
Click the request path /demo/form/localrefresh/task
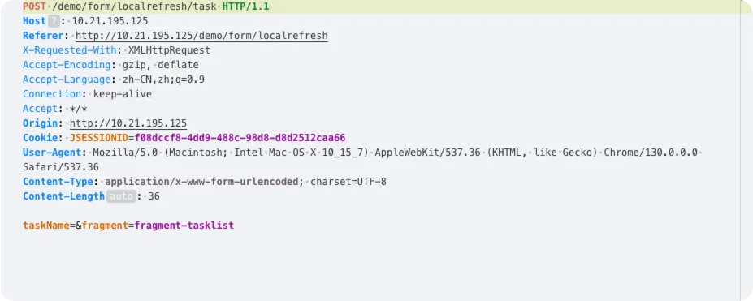[135, 6]
